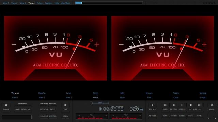The width and height of the screenshot is (218, 122).
Task: Open DR Meter
Action: pos(182,116)
